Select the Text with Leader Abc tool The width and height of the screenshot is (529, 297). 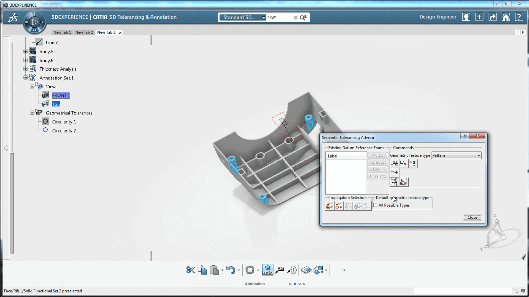(x=280, y=270)
